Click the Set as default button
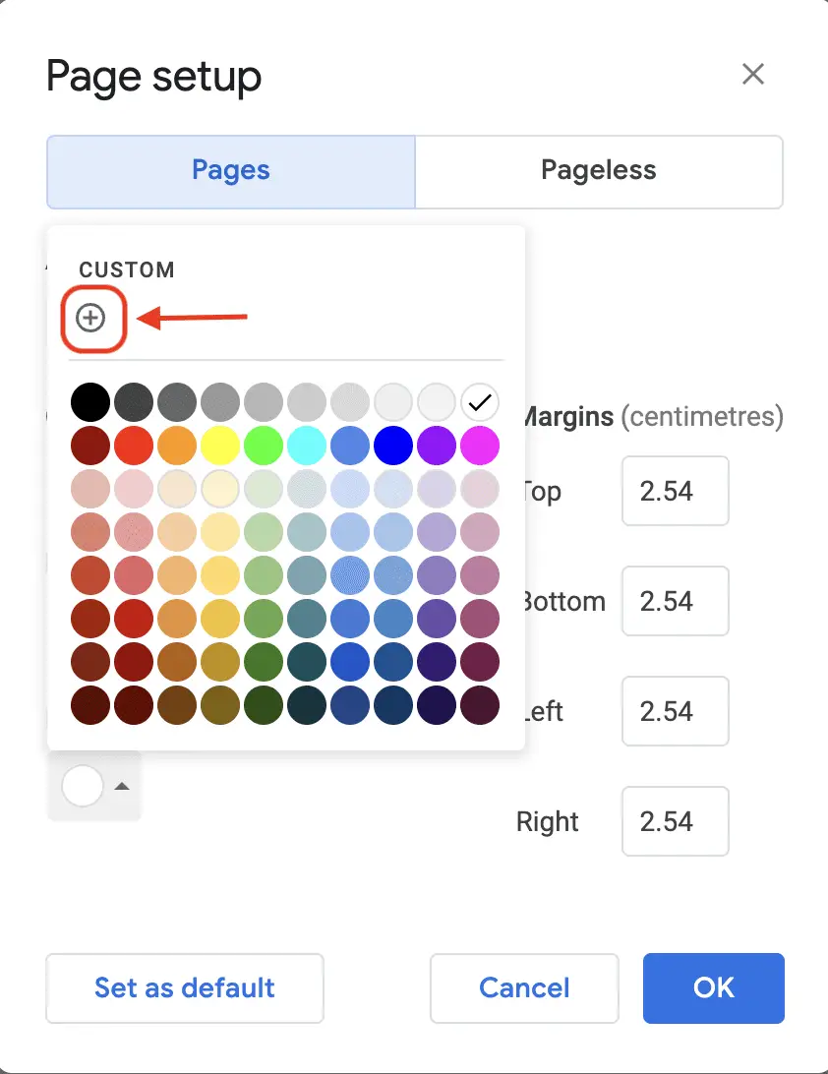 point(184,988)
